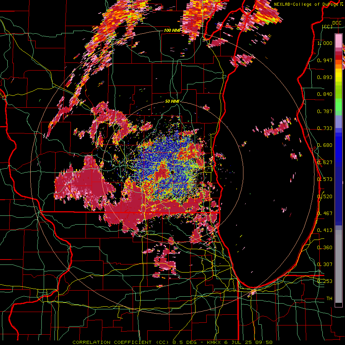Pick the light pink segment of the color bar
Viewport: 345px width, 345px height.
point(338,41)
